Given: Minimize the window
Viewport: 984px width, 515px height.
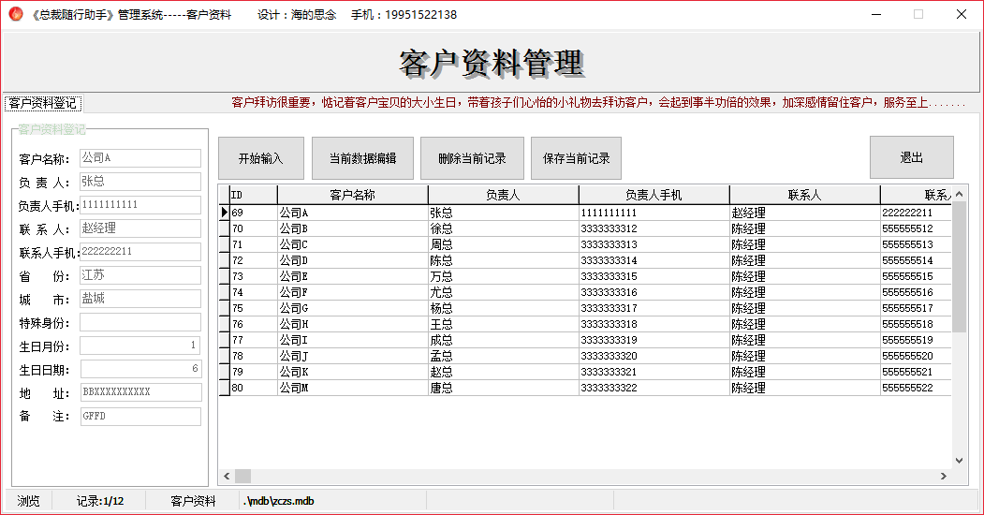Looking at the screenshot, I should 876,14.
